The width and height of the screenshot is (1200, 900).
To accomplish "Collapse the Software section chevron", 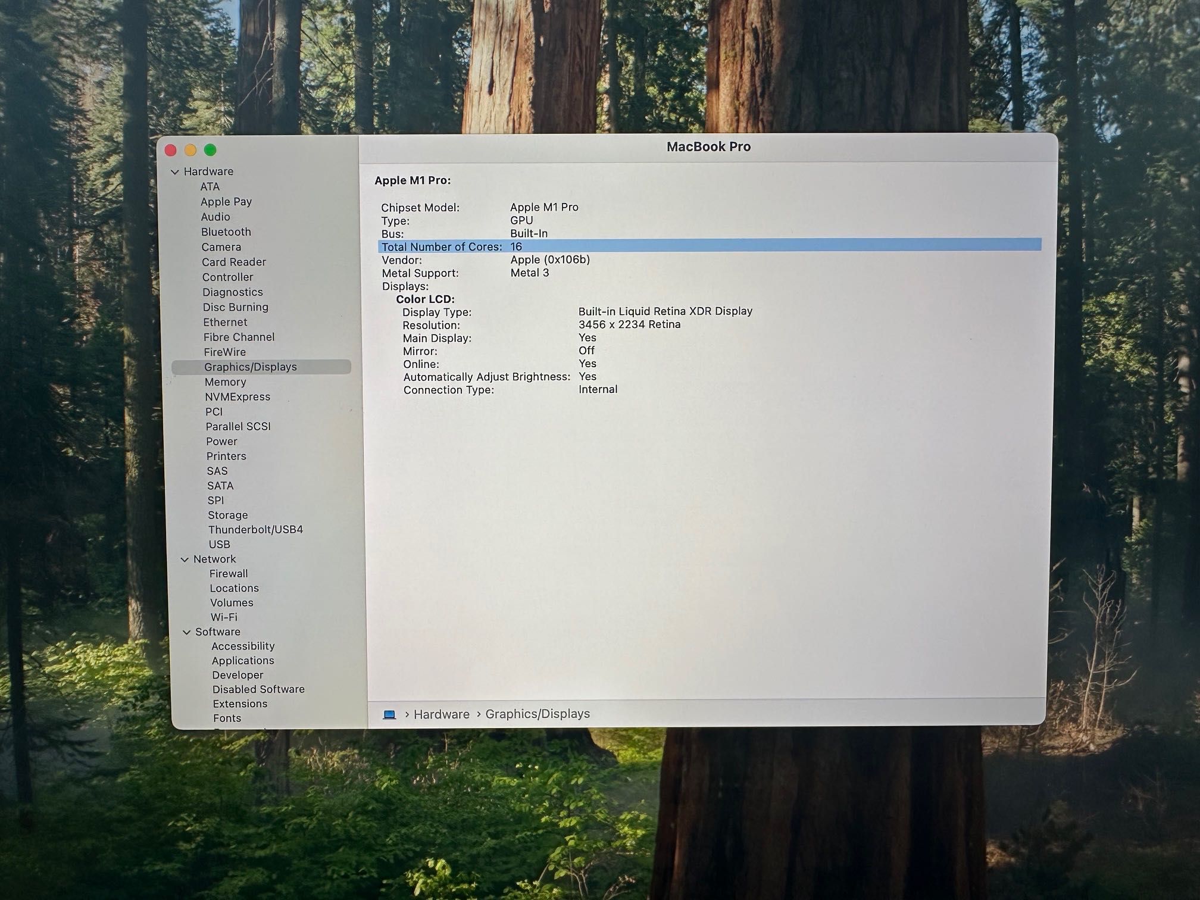I will click(x=187, y=632).
